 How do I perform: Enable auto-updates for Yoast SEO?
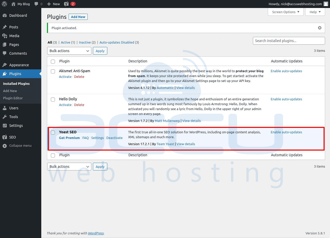[286, 132]
